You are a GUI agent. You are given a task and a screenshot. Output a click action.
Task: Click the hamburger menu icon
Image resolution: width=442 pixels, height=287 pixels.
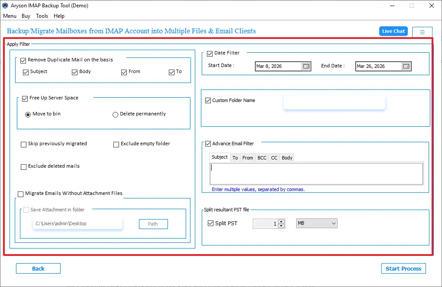(422, 32)
